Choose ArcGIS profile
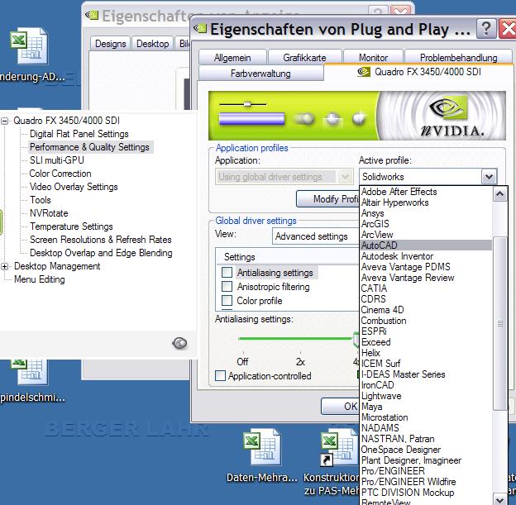The image size is (516, 505). [426, 224]
